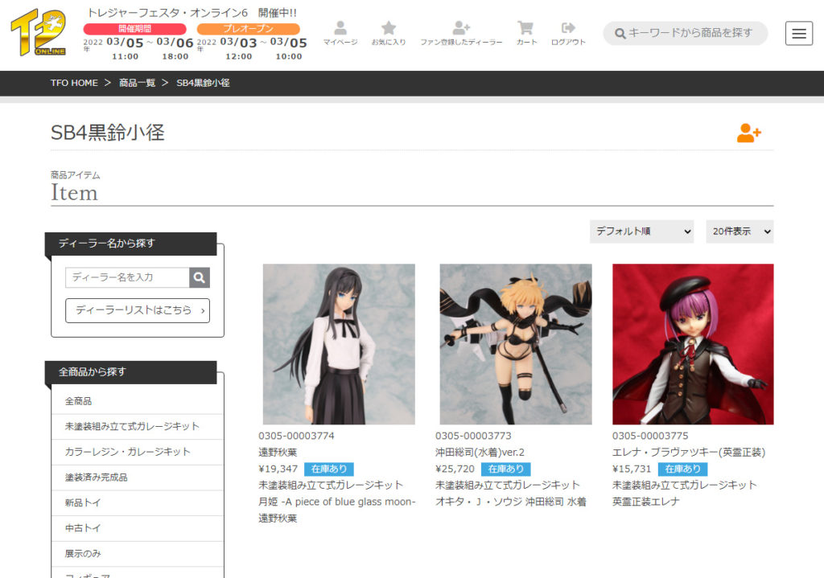Expand the デフォルト順 sort dropdown
Image resolution: width=824 pixels, height=578 pixels.
[x=641, y=232]
